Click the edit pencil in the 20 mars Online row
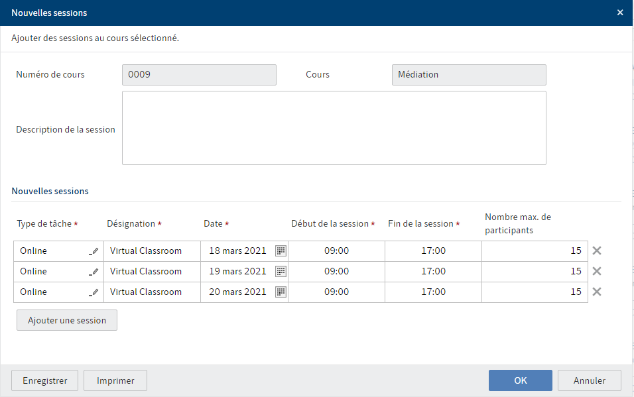This screenshot has width=634, height=397. tap(94, 292)
